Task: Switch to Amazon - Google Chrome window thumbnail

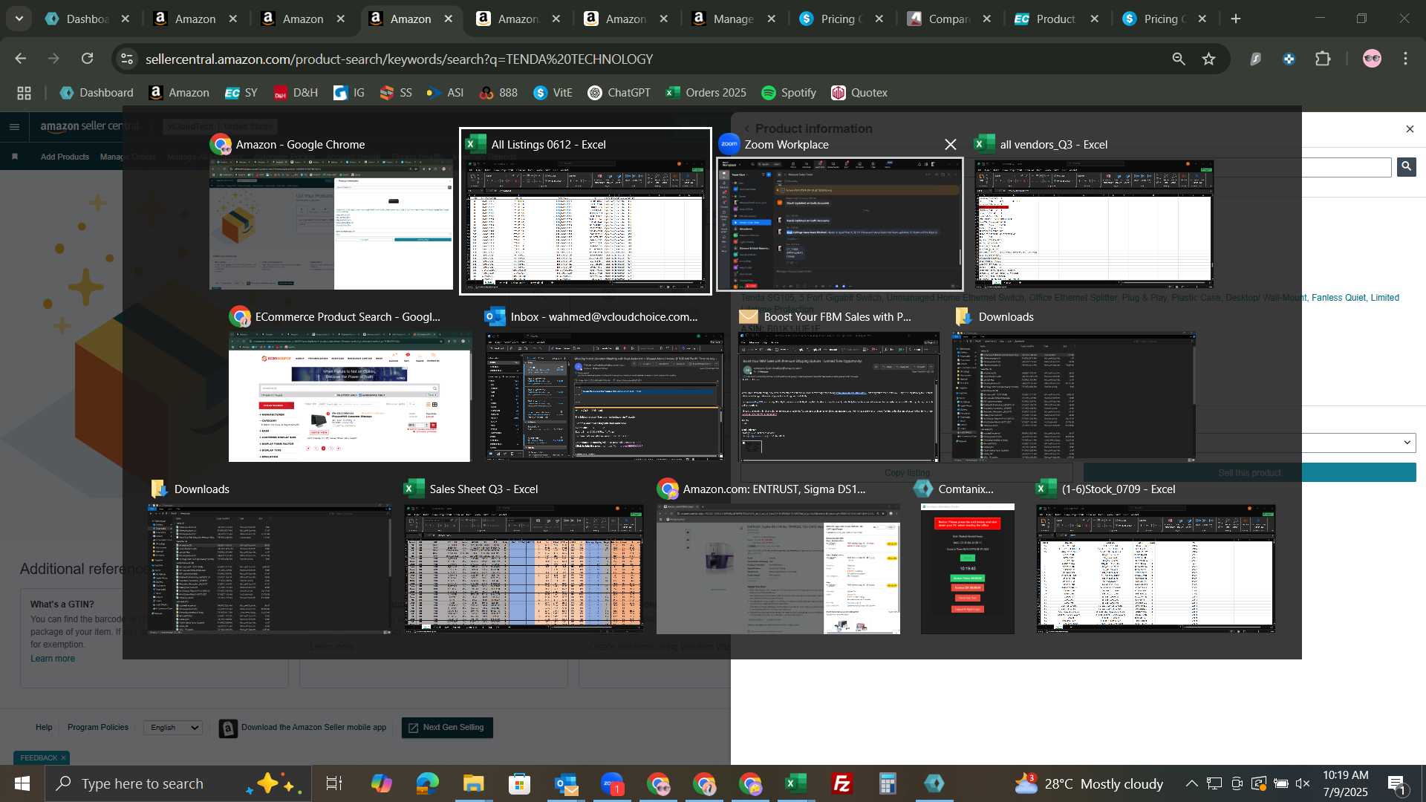Action: point(331,224)
